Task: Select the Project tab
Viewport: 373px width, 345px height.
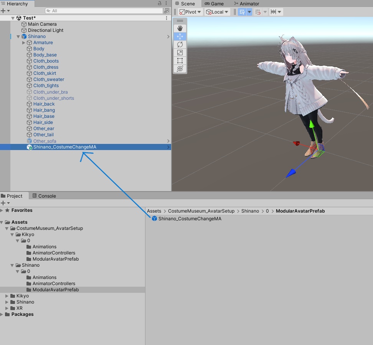Action: pyautogui.click(x=14, y=196)
